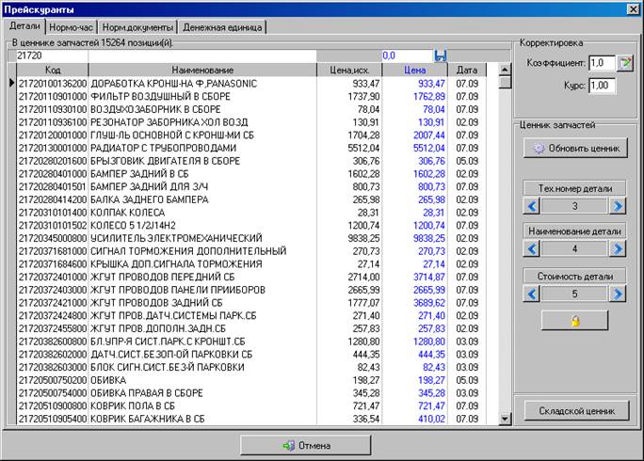
Task: Decrease Наименование детали with left arrow
Action: [532, 249]
